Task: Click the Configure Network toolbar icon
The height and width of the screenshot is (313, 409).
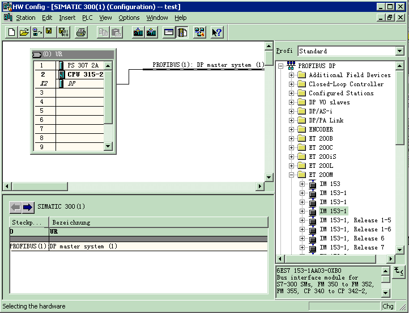Action: click(199, 32)
